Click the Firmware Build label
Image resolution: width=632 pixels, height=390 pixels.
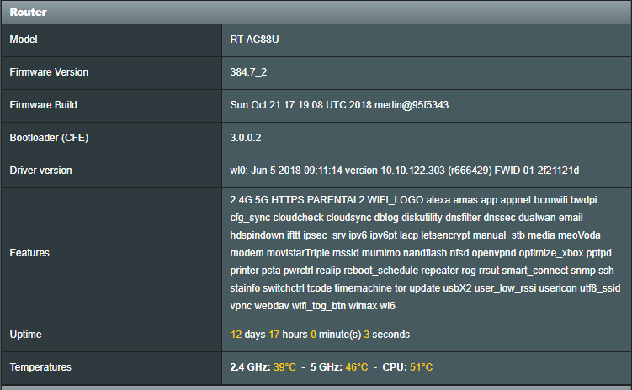point(43,105)
